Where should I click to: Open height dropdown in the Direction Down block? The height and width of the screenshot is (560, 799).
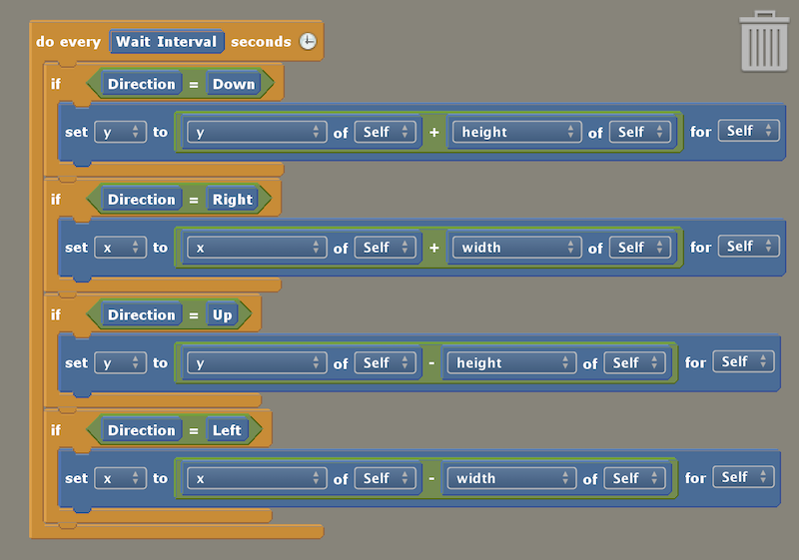click(x=516, y=132)
